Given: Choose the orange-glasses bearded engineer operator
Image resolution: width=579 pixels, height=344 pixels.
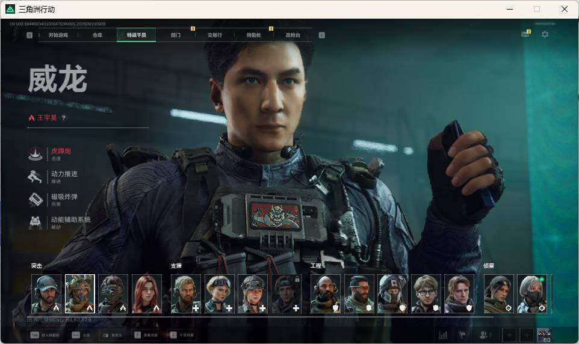Looking at the screenshot, I should [x=359, y=294].
